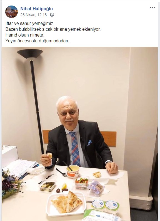The image size is (160, 221).
Task: Click the line Yayın öncesi oturduğum odadan
Action: tap(38, 41)
